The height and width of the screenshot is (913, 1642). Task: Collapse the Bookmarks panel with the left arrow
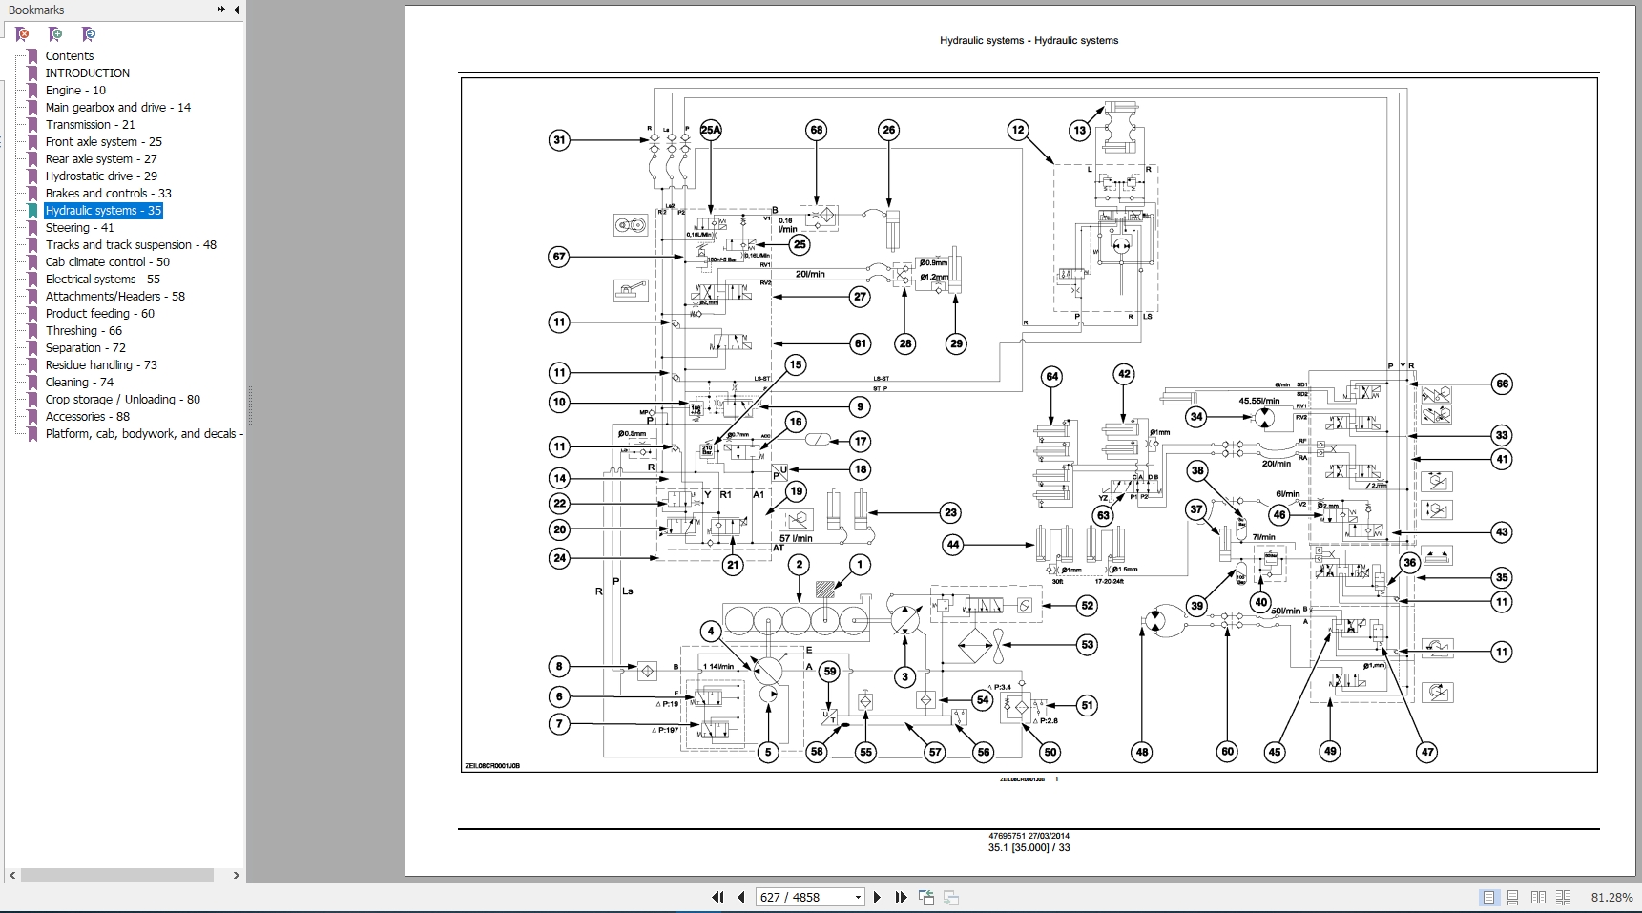click(236, 10)
